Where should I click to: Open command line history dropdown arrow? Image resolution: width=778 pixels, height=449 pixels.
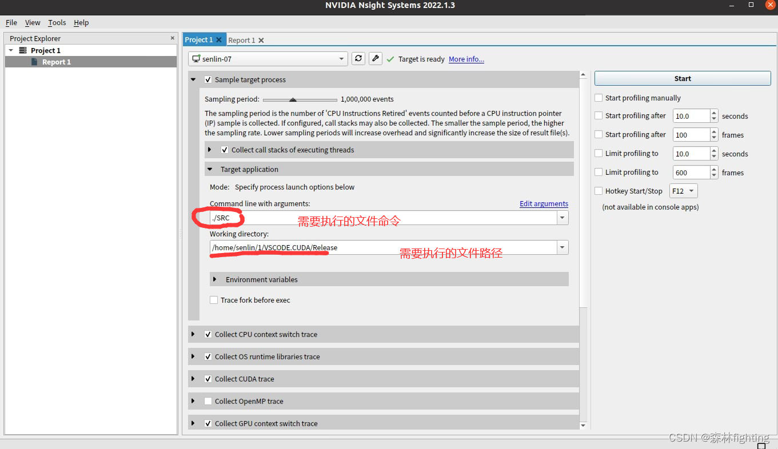[x=562, y=218]
